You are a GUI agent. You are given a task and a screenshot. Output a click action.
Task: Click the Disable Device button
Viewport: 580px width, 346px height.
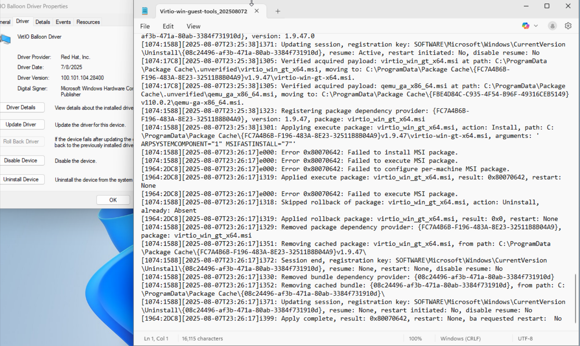point(21,160)
